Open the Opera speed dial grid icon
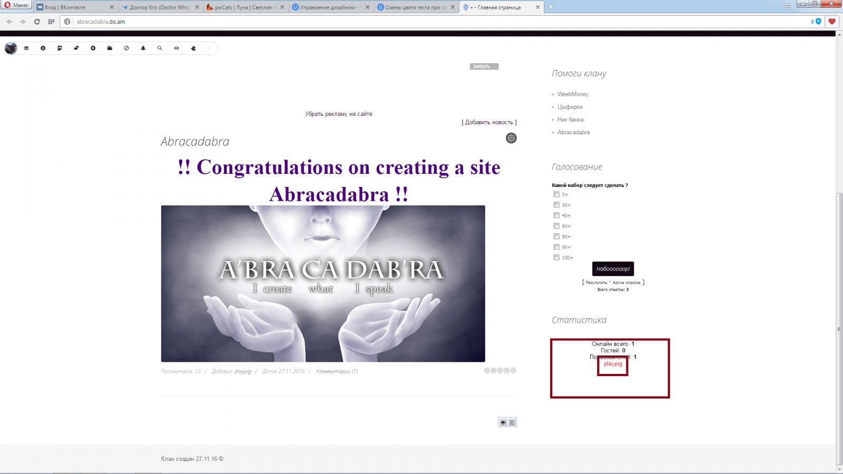843x474 pixels. (51, 22)
